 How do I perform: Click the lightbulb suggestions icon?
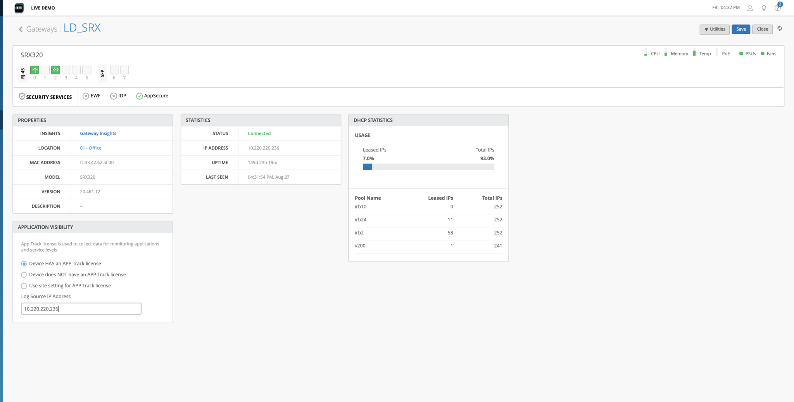click(764, 8)
